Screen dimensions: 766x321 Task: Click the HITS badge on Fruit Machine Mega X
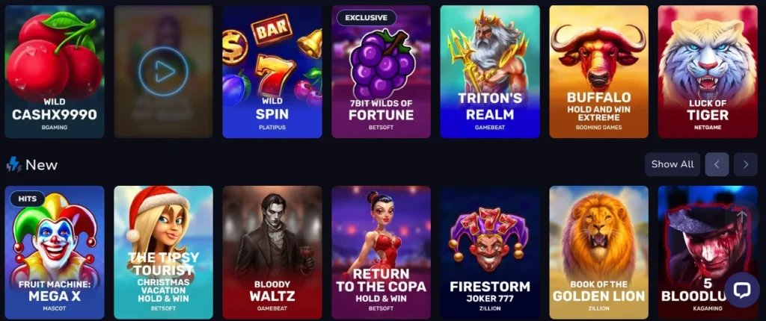(28, 199)
